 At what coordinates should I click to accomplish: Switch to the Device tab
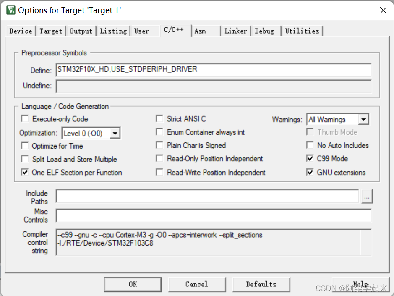click(21, 31)
